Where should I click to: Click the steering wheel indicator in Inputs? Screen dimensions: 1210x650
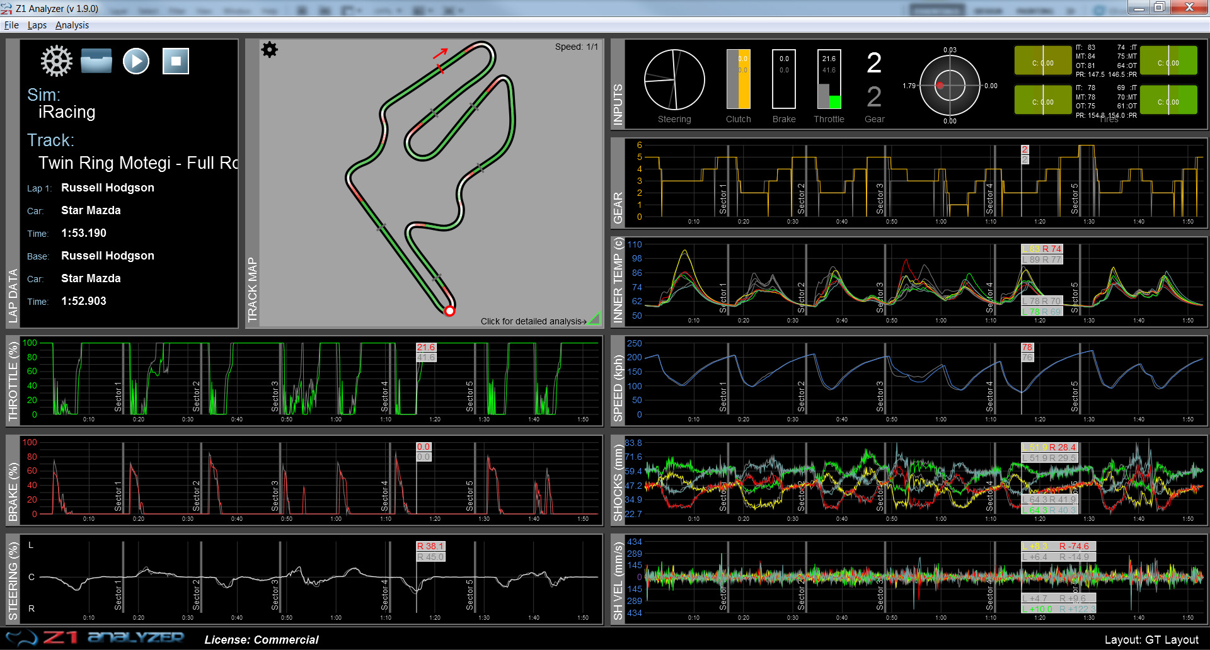click(x=674, y=80)
